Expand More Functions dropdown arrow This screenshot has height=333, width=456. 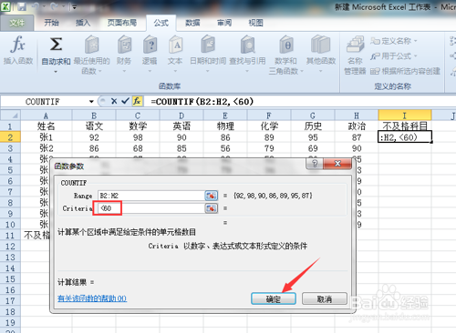[320, 71]
